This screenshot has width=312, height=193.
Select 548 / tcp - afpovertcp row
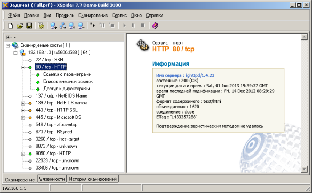pos(57,125)
